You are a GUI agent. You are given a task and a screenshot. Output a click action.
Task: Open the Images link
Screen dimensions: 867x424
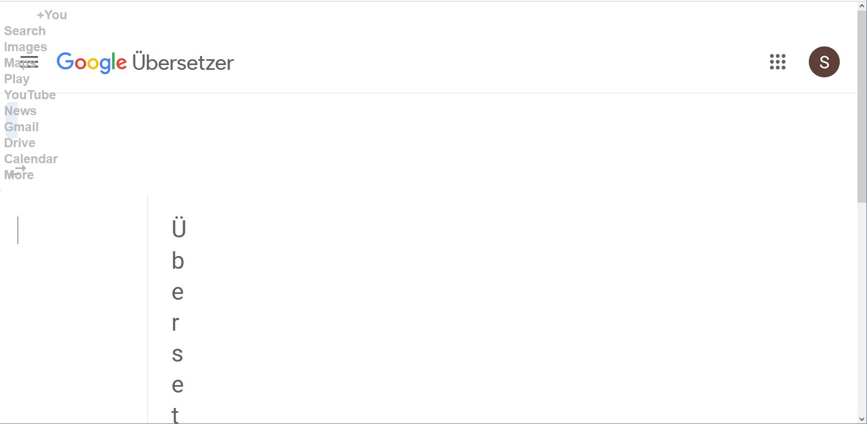(25, 47)
